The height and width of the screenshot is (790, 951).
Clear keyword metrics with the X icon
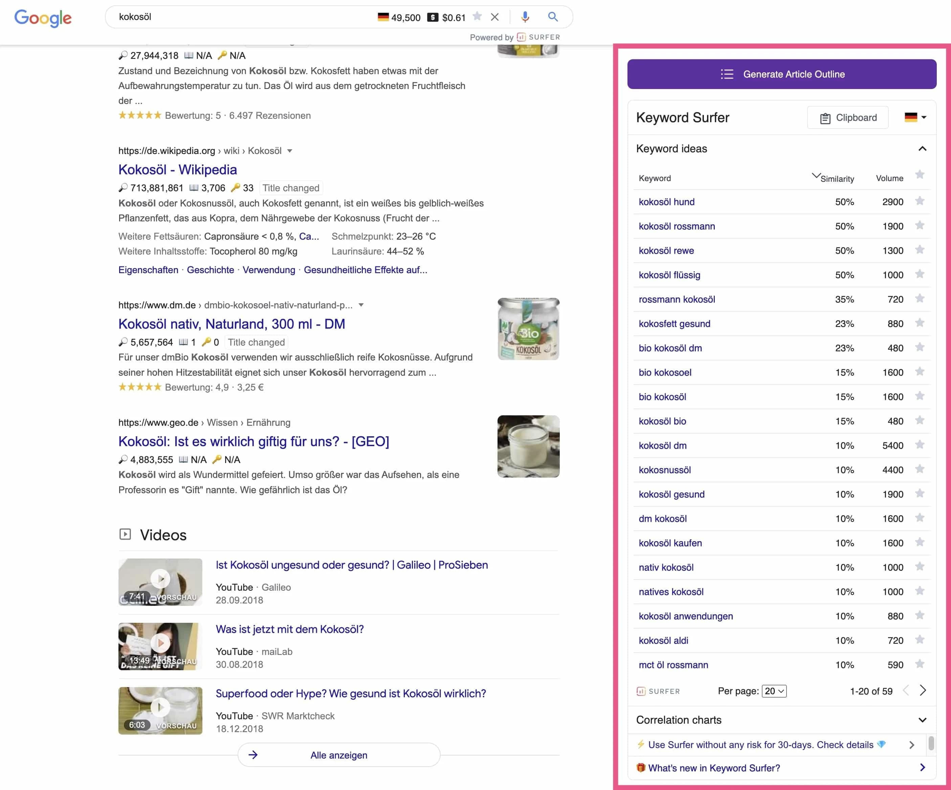tap(494, 17)
